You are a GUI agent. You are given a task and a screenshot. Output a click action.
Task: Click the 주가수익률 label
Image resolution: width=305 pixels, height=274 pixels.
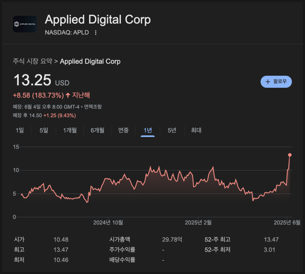point(122,250)
